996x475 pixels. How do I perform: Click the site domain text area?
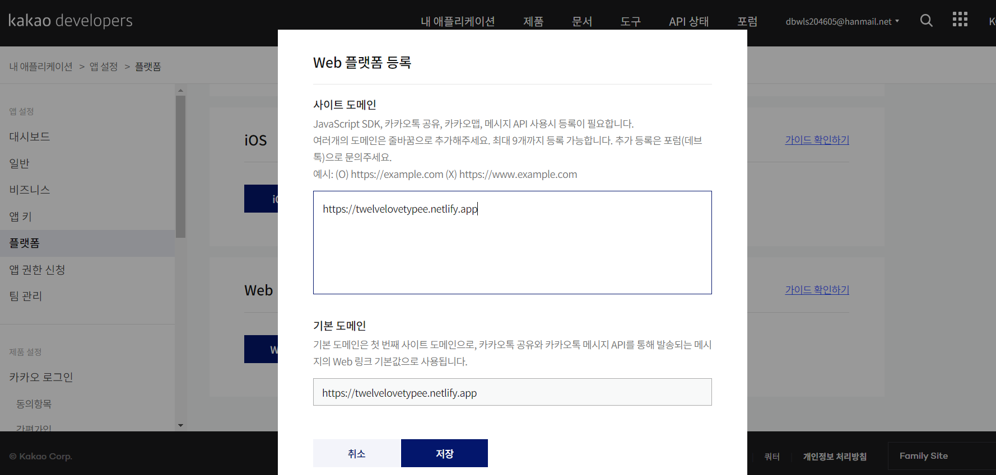click(513, 242)
